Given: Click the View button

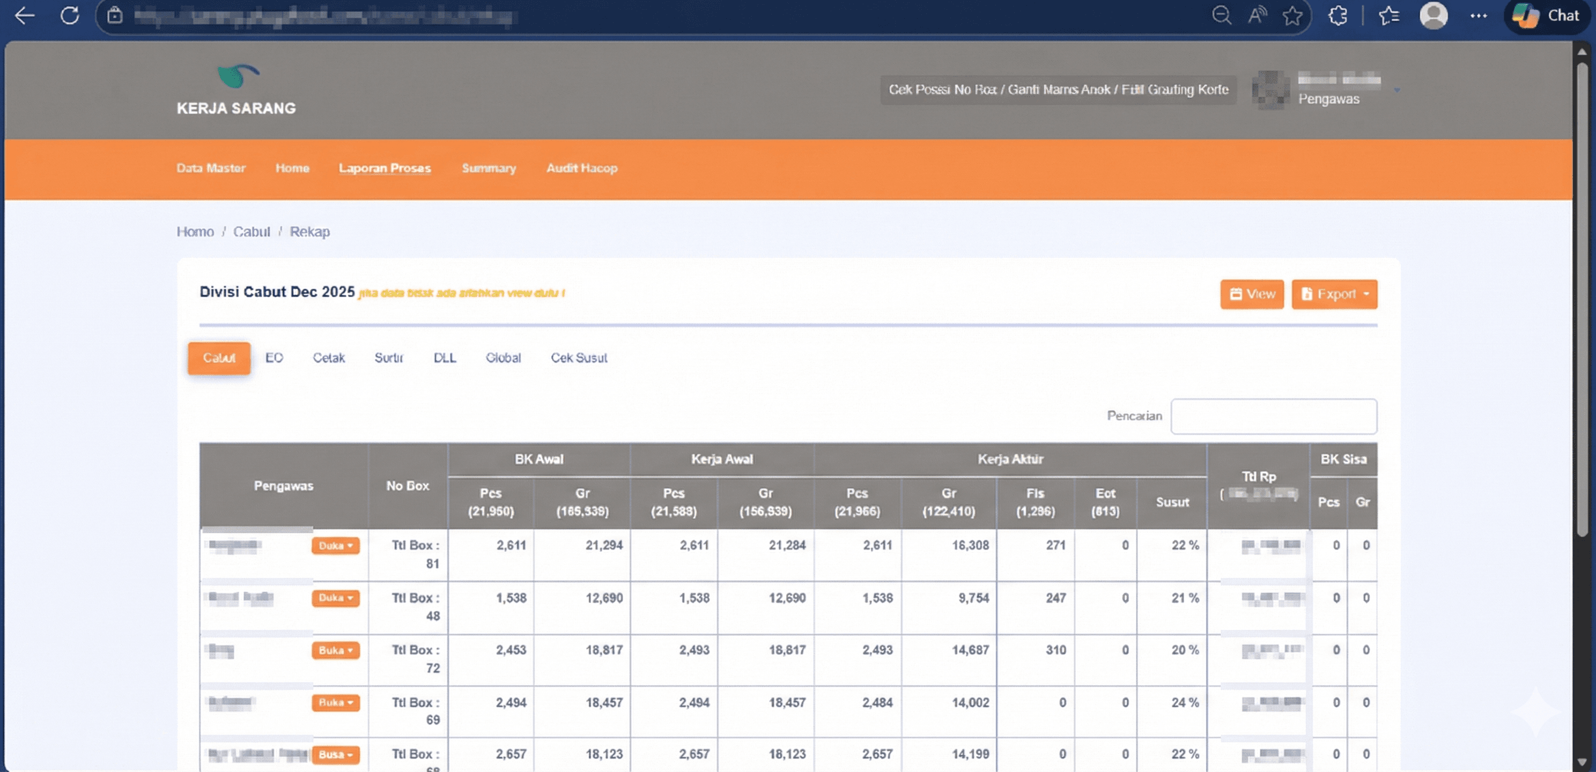Looking at the screenshot, I should click(1252, 294).
